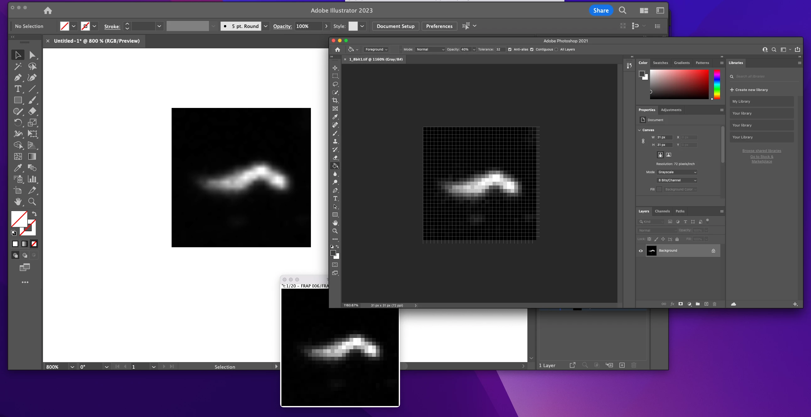The width and height of the screenshot is (811, 417).
Task: Pick the Photoshop Lasso tool
Action: (335, 84)
